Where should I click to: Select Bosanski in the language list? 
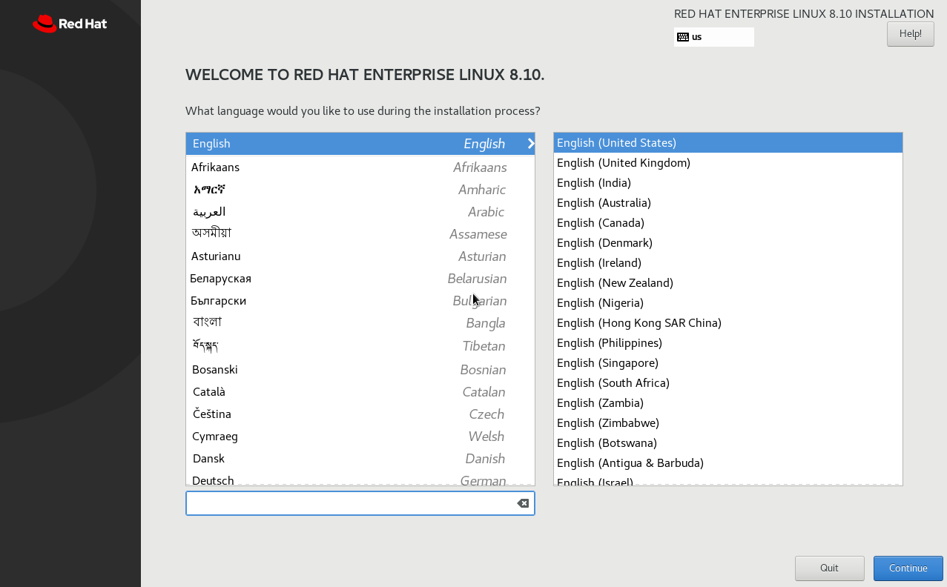tap(214, 369)
